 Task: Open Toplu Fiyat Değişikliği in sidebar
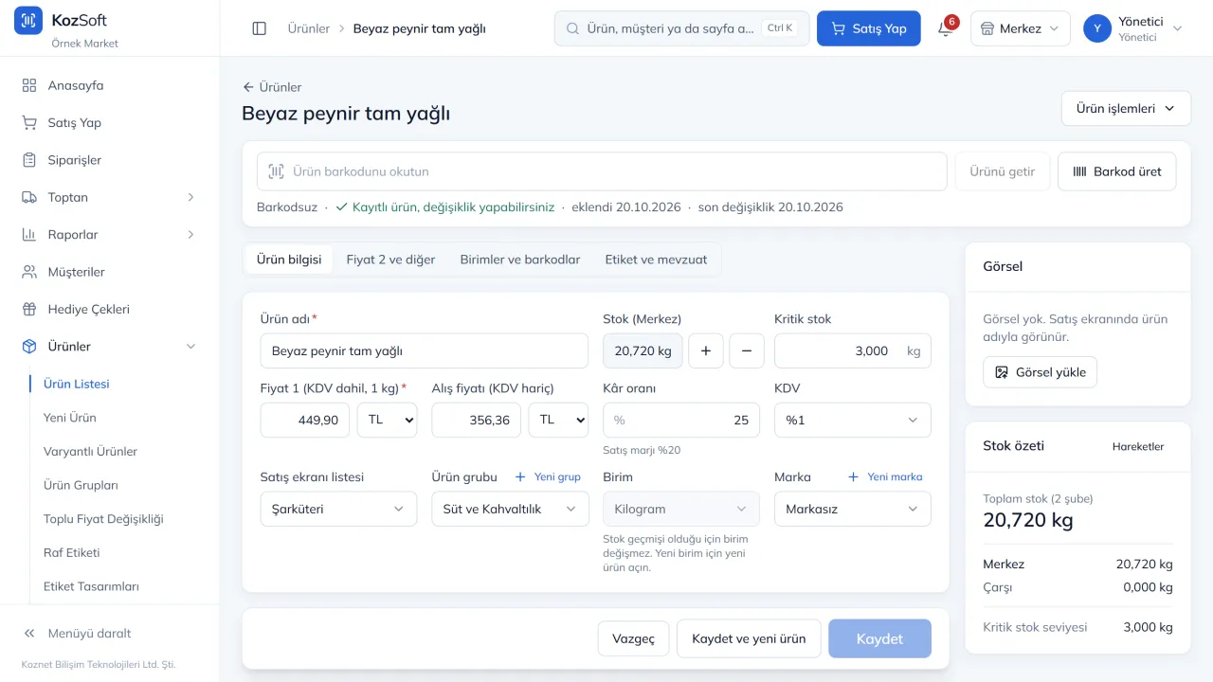[x=103, y=519]
